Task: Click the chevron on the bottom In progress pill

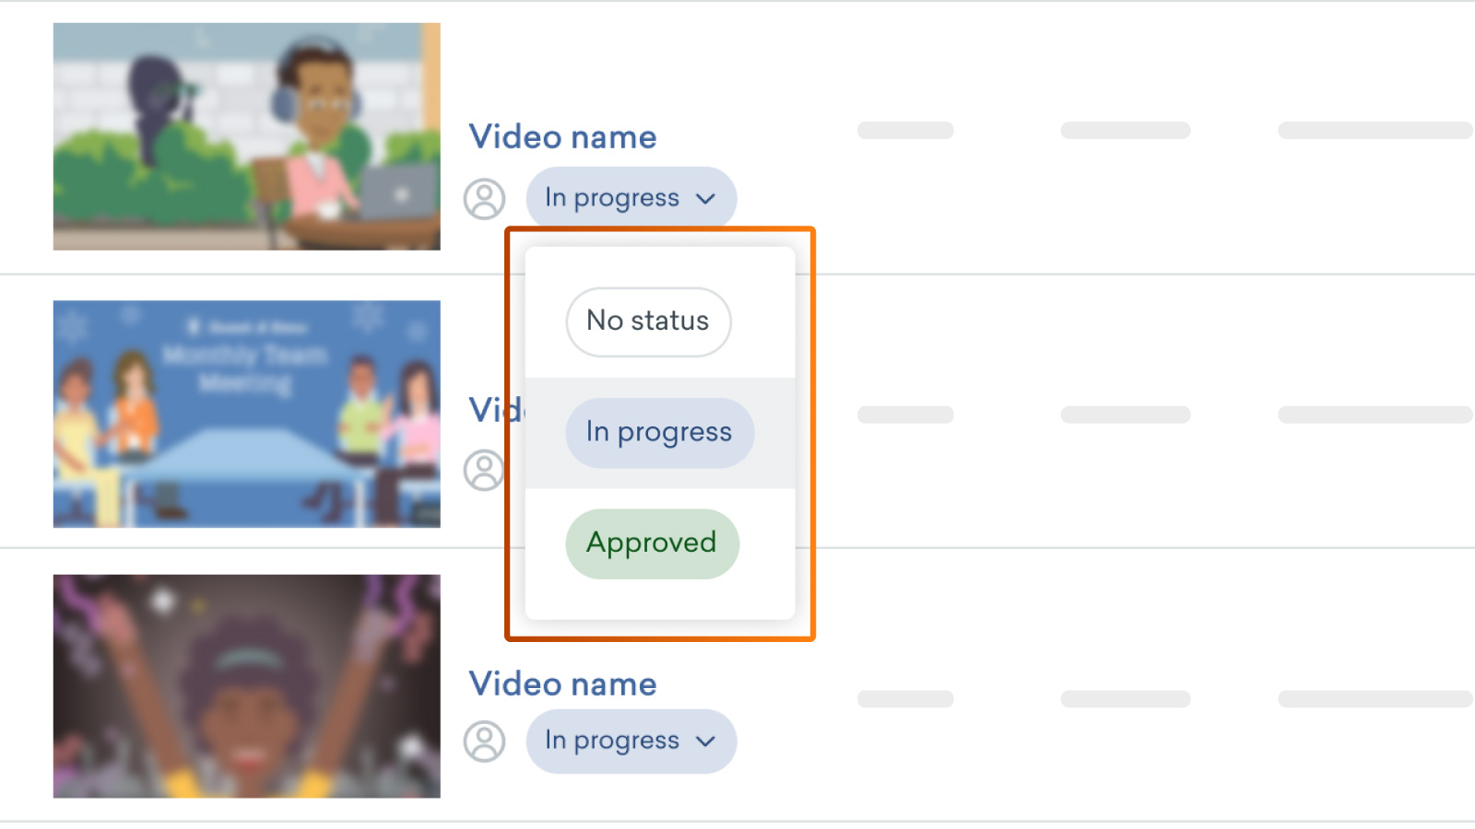Action: 706,741
